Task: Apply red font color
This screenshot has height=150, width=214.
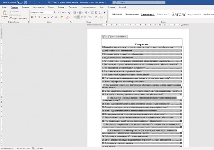Action: click(67, 17)
